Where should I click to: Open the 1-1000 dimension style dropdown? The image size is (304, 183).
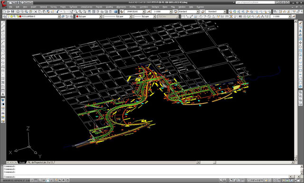[x=171, y=12]
